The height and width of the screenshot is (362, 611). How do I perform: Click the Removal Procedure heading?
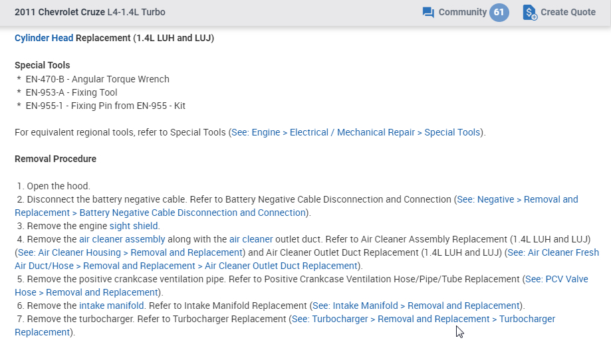55,159
